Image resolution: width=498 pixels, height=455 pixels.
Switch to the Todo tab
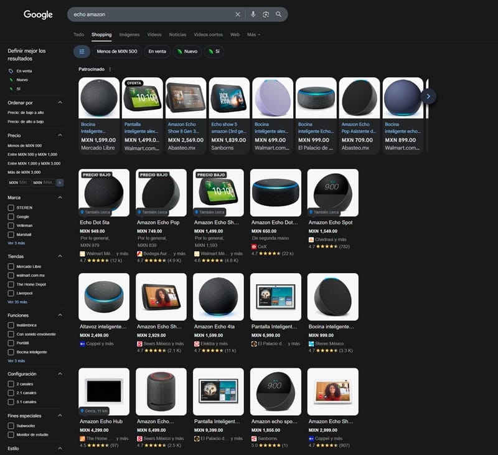pos(79,35)
